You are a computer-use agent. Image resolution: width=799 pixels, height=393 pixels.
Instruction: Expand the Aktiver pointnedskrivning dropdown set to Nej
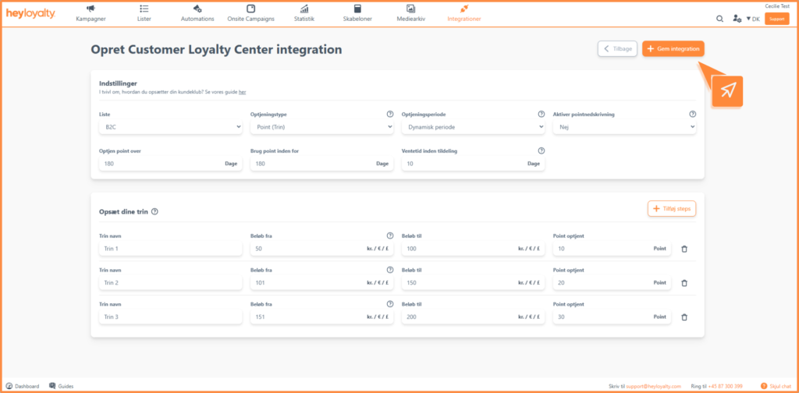pyautogui.click(x=624, y=127)
